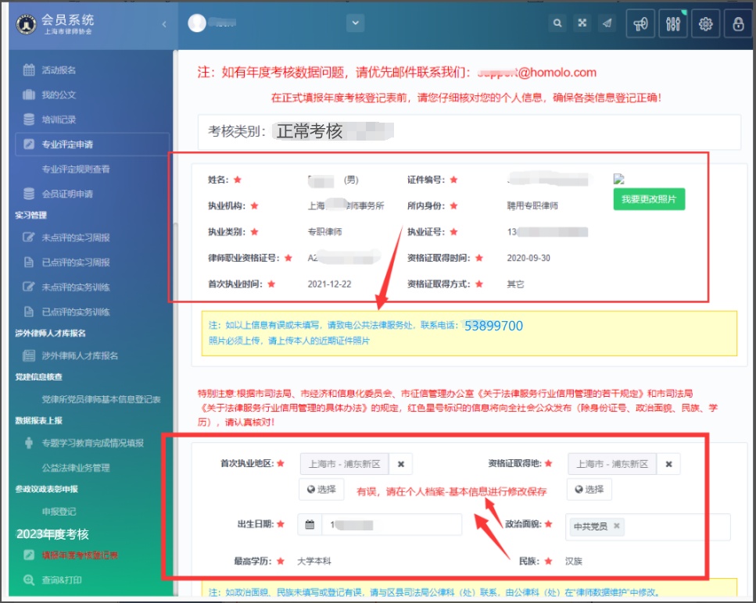Open 活动报名 in the sidebar
Screen dimensions: 756x603
click(x=59, y=70)
